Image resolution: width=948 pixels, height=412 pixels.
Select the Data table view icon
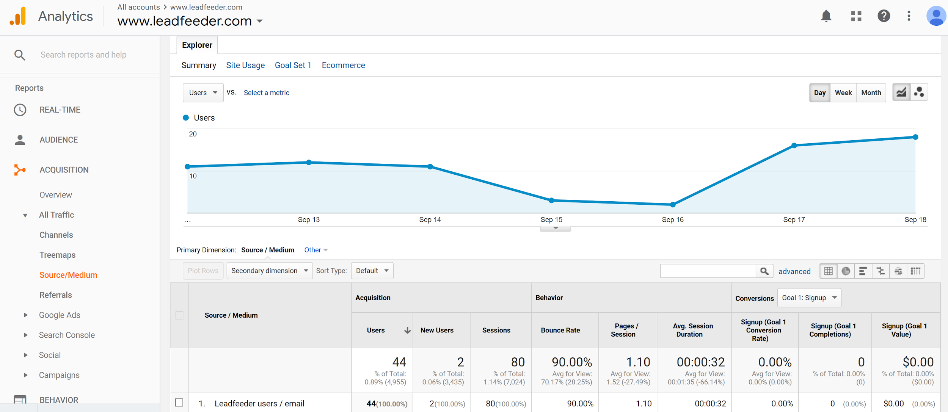(829, 271)
